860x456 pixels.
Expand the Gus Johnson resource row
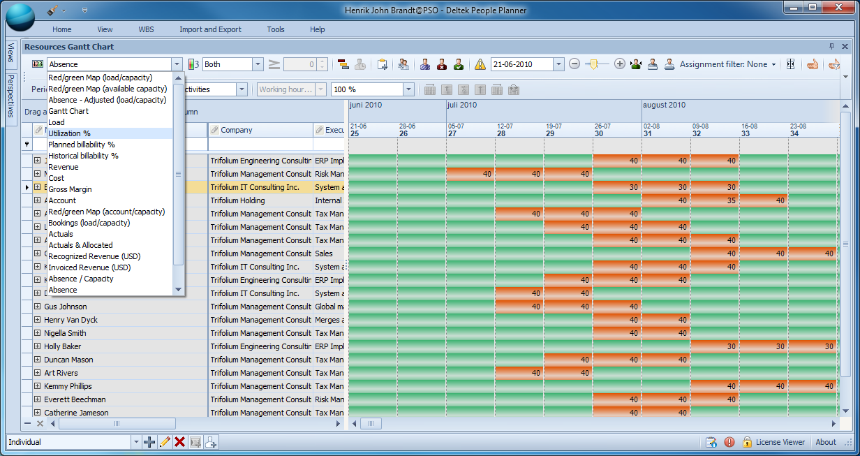(38, 307)
